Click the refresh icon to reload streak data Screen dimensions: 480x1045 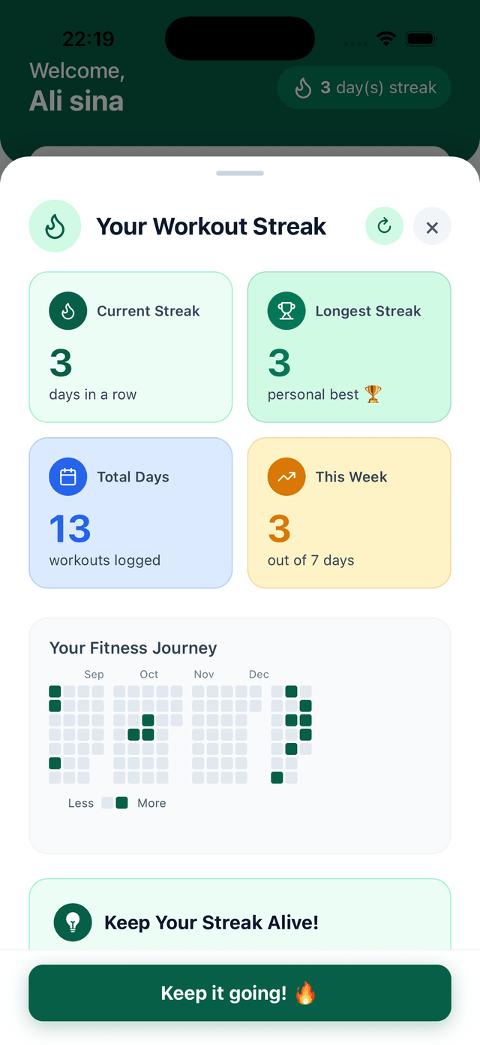click(x=384, y=225)
